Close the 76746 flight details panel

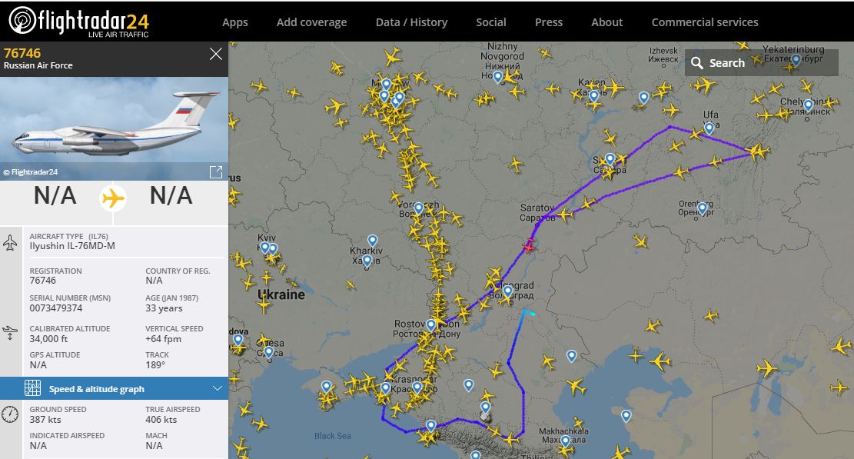tap(216, 54)
